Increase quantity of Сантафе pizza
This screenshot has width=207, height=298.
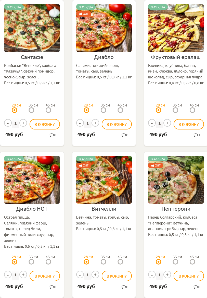pyautogui.click(x=23, y=123)
